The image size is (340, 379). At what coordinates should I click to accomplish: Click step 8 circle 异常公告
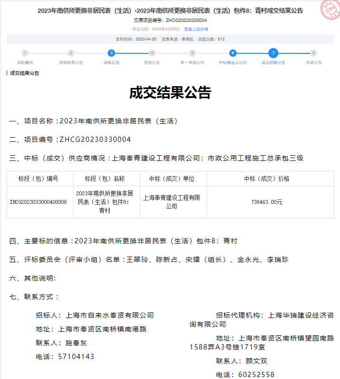(x=313, y=53)
